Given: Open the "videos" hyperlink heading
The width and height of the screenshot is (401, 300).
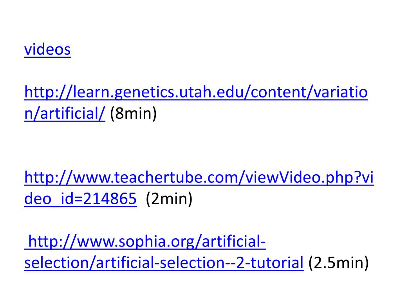Looking at the screenshot, I should (47, 49).
